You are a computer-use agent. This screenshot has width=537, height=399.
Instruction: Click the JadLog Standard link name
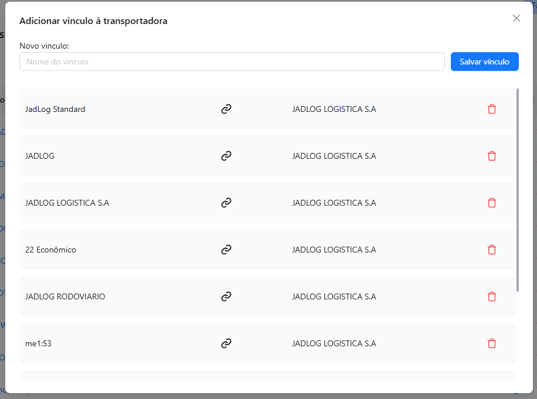coord(55,109)
